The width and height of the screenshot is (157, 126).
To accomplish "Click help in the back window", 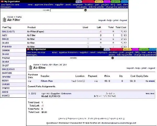I will pos(109,20).
